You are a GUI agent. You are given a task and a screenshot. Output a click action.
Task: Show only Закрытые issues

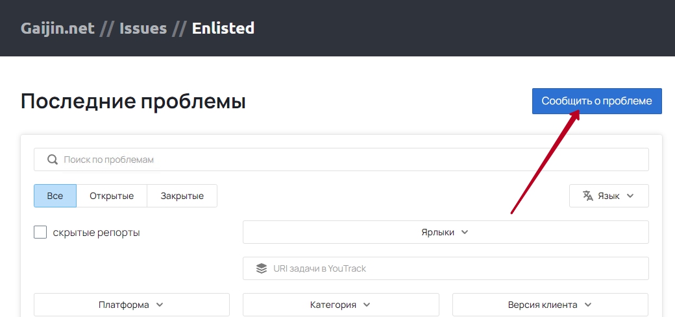(x=182, y=196)
